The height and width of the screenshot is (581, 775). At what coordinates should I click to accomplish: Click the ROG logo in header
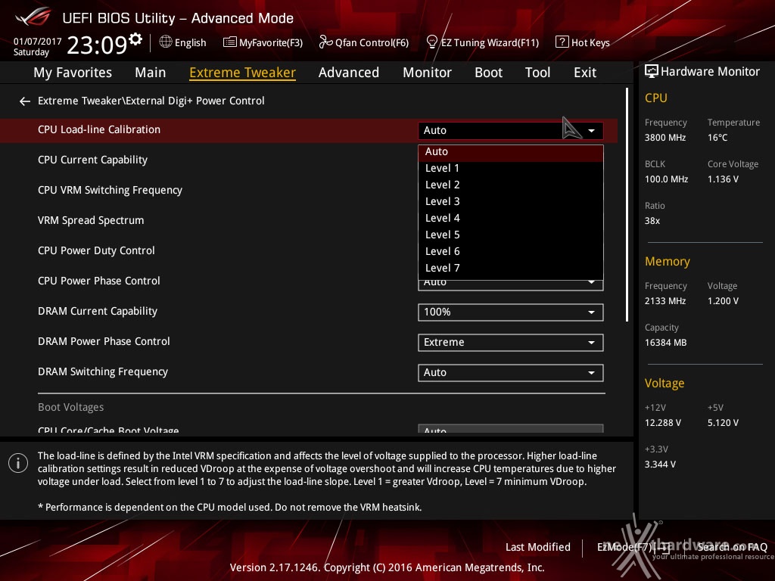click(x=33, y=17)
